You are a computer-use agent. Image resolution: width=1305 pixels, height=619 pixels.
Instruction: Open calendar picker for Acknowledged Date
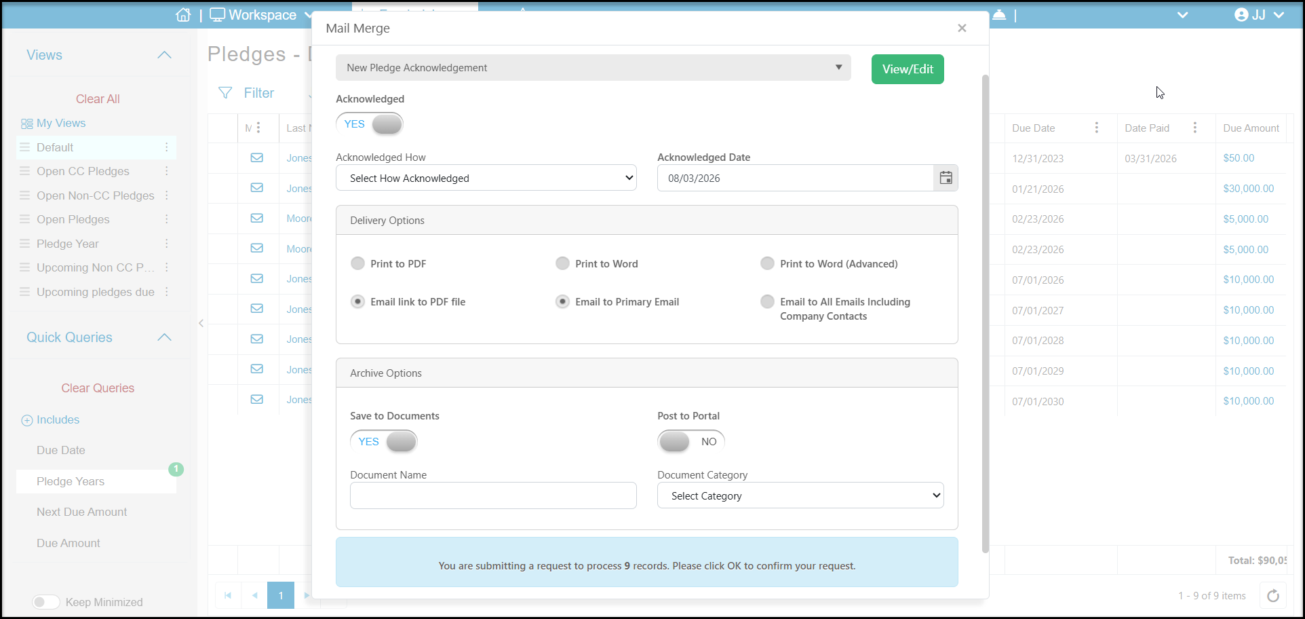(946, 178)
